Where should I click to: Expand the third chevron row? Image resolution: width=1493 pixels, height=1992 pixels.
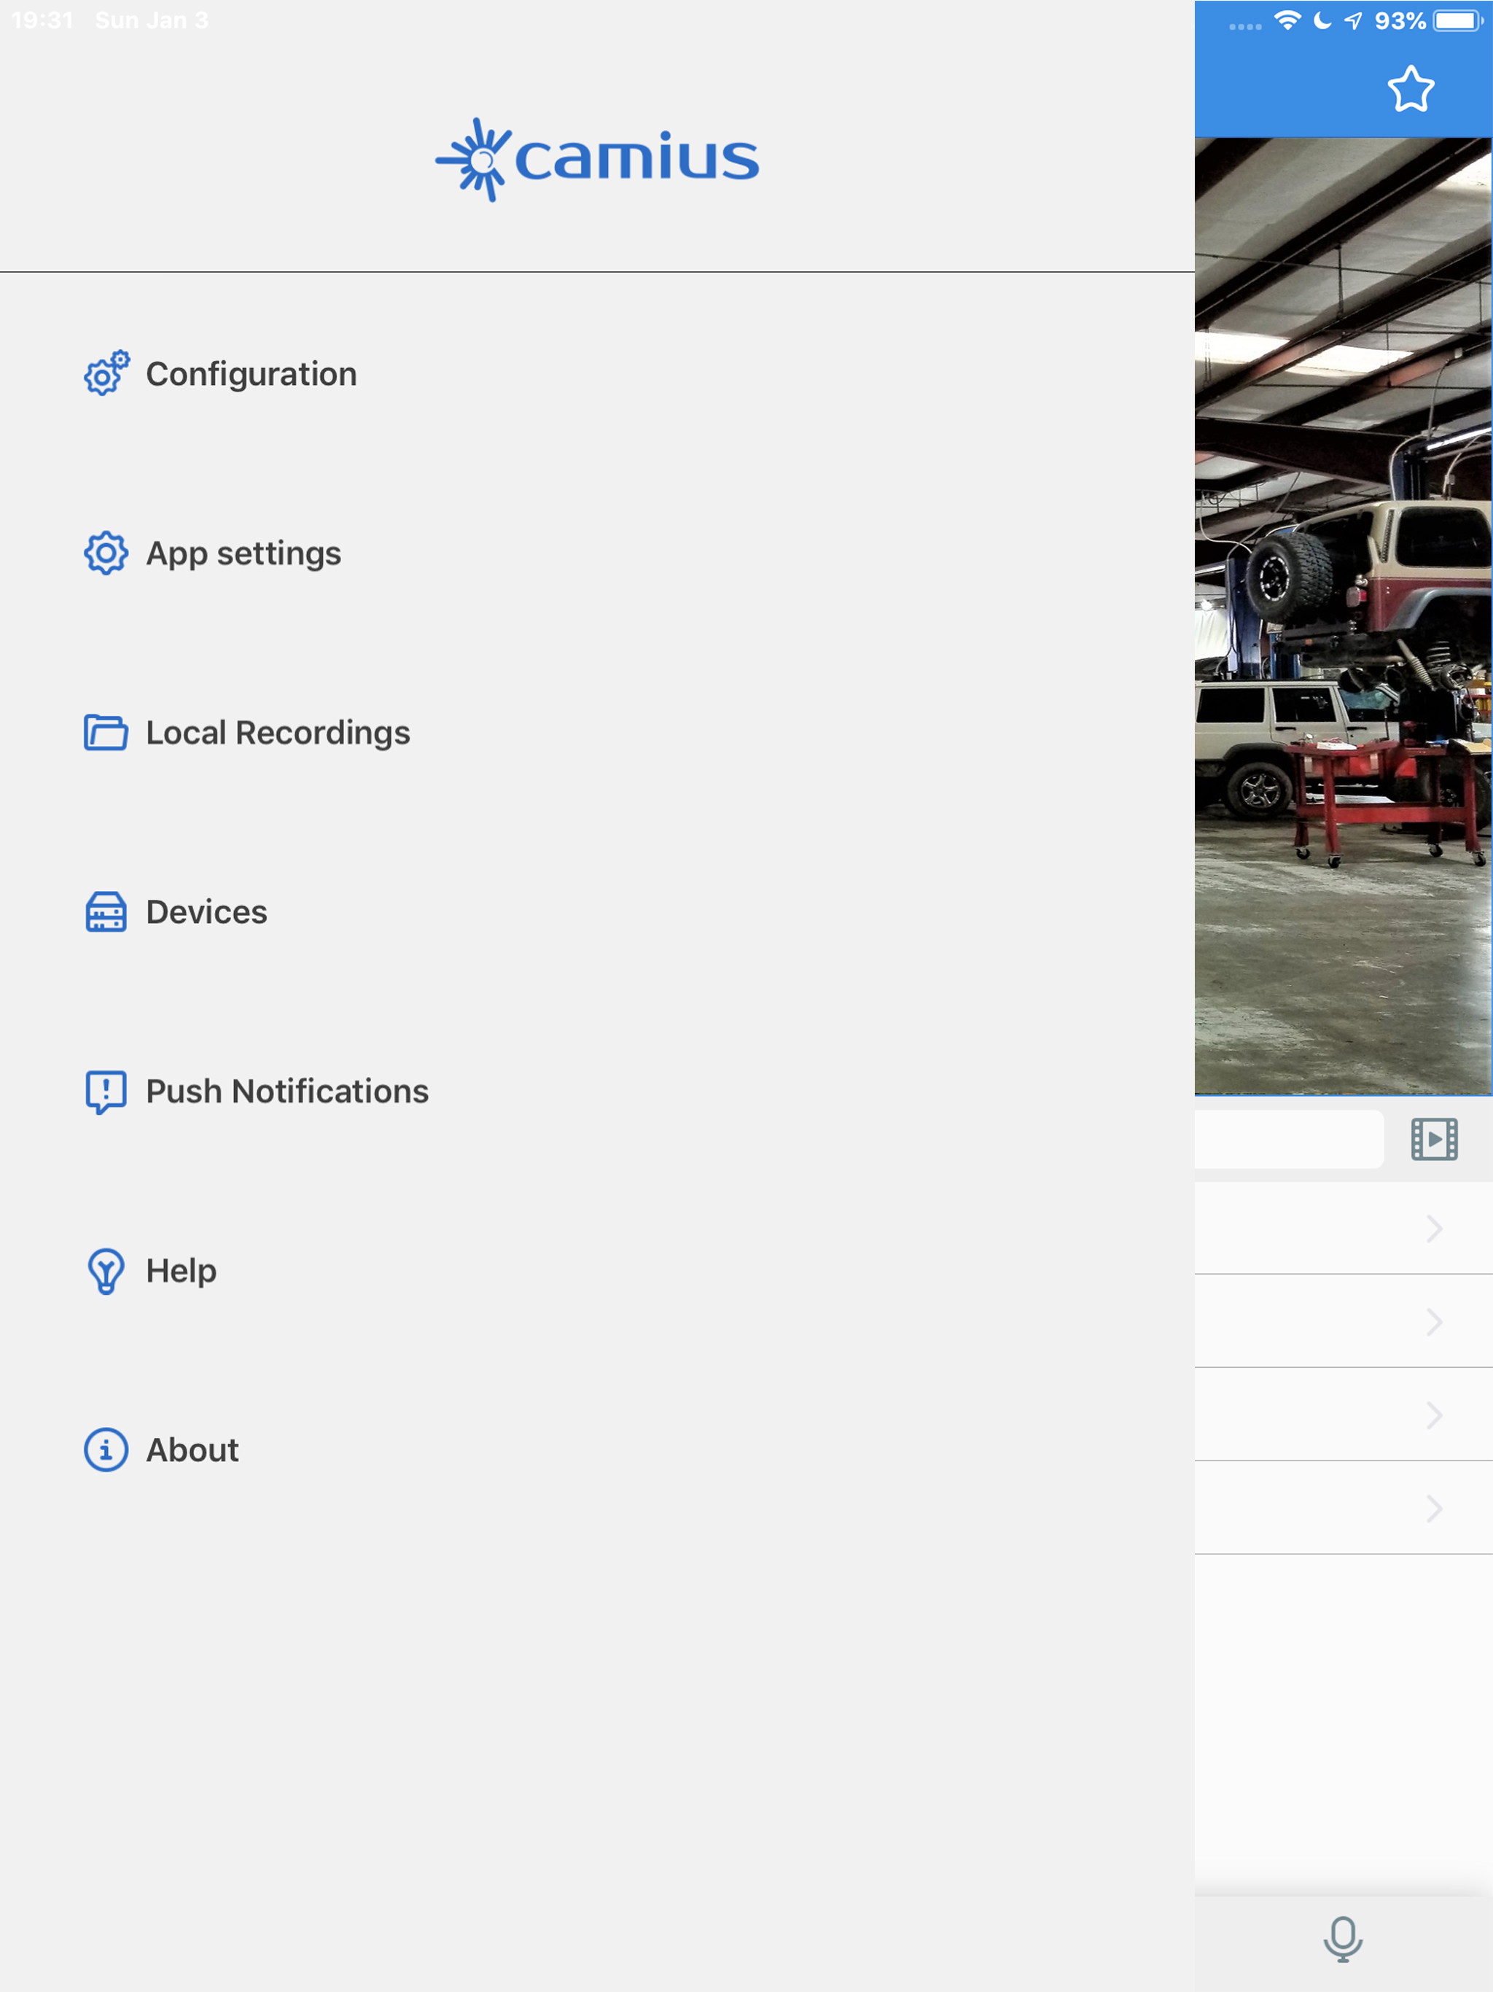coord(1433,1415)
